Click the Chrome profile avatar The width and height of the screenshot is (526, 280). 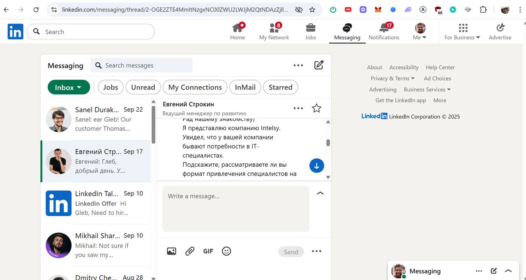505,9
